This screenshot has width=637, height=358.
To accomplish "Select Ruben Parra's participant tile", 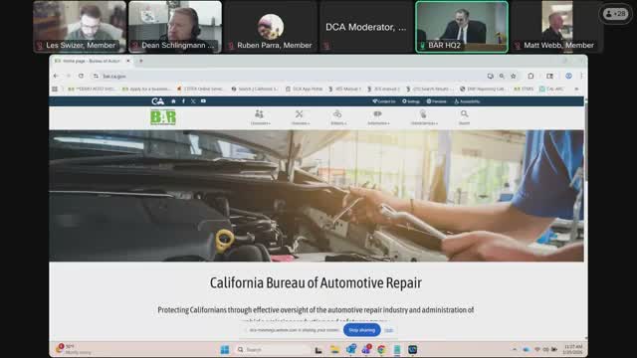I will [271, 27].
